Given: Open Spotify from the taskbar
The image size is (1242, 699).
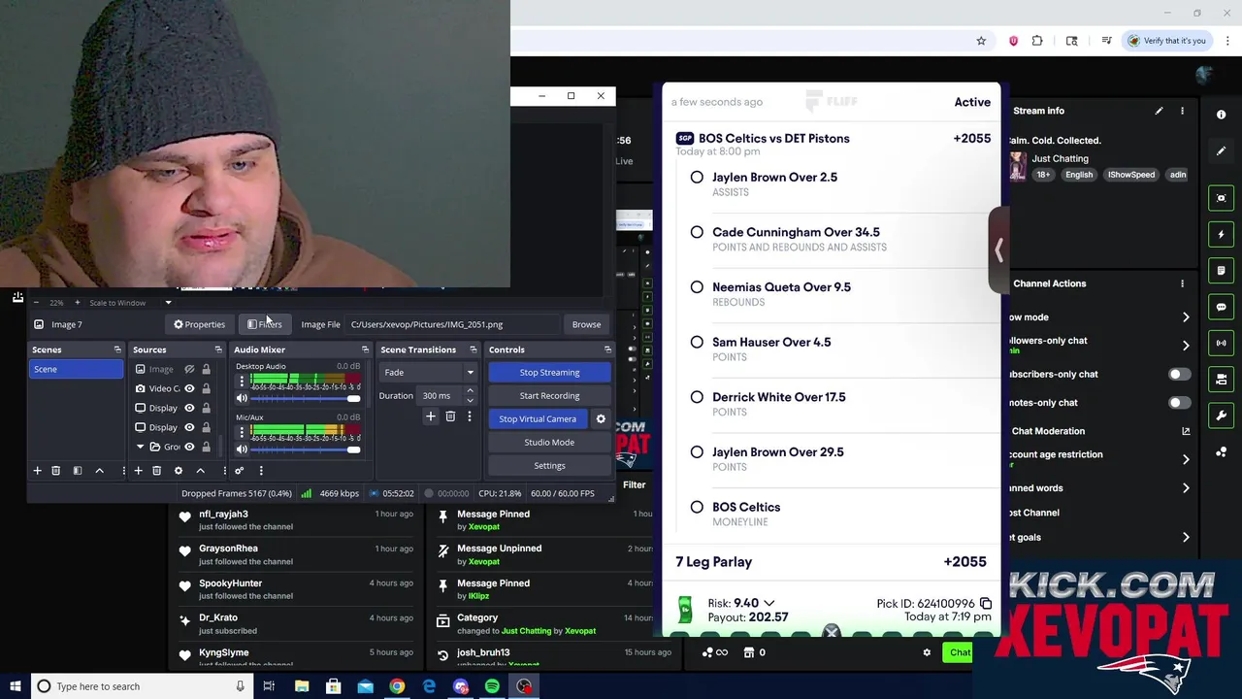Looking at the screenshot, I should point(492,686).
